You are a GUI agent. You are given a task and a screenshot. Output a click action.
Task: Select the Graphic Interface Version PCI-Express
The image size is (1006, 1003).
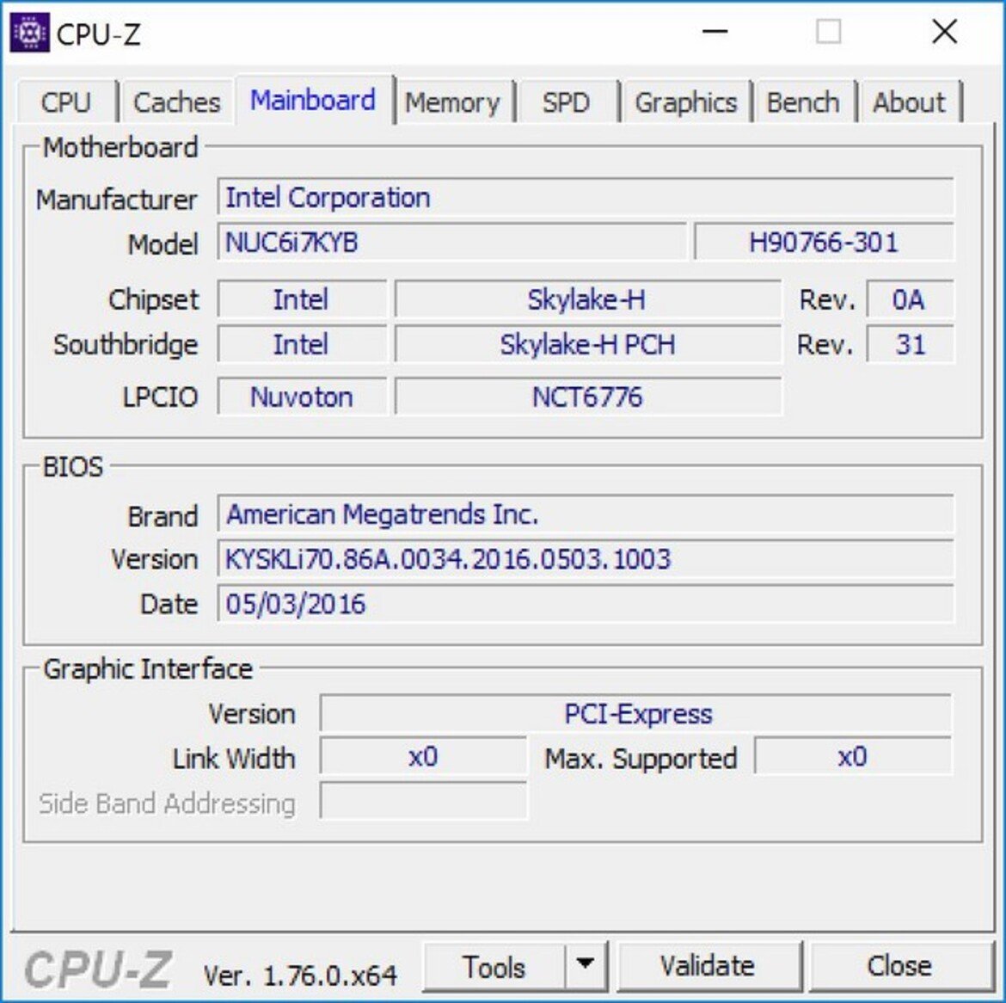[x=635, y=713]
